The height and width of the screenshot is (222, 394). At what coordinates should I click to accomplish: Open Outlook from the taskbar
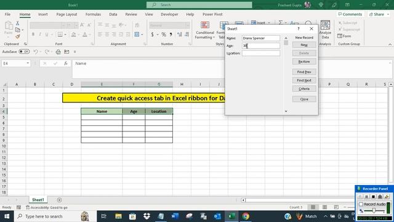click(217, 216)
